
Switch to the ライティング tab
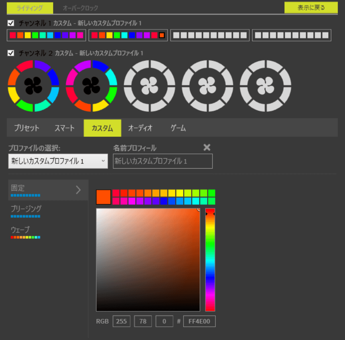point(30,8)
